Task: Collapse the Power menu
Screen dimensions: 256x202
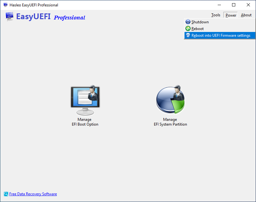Action: point(231,15)
